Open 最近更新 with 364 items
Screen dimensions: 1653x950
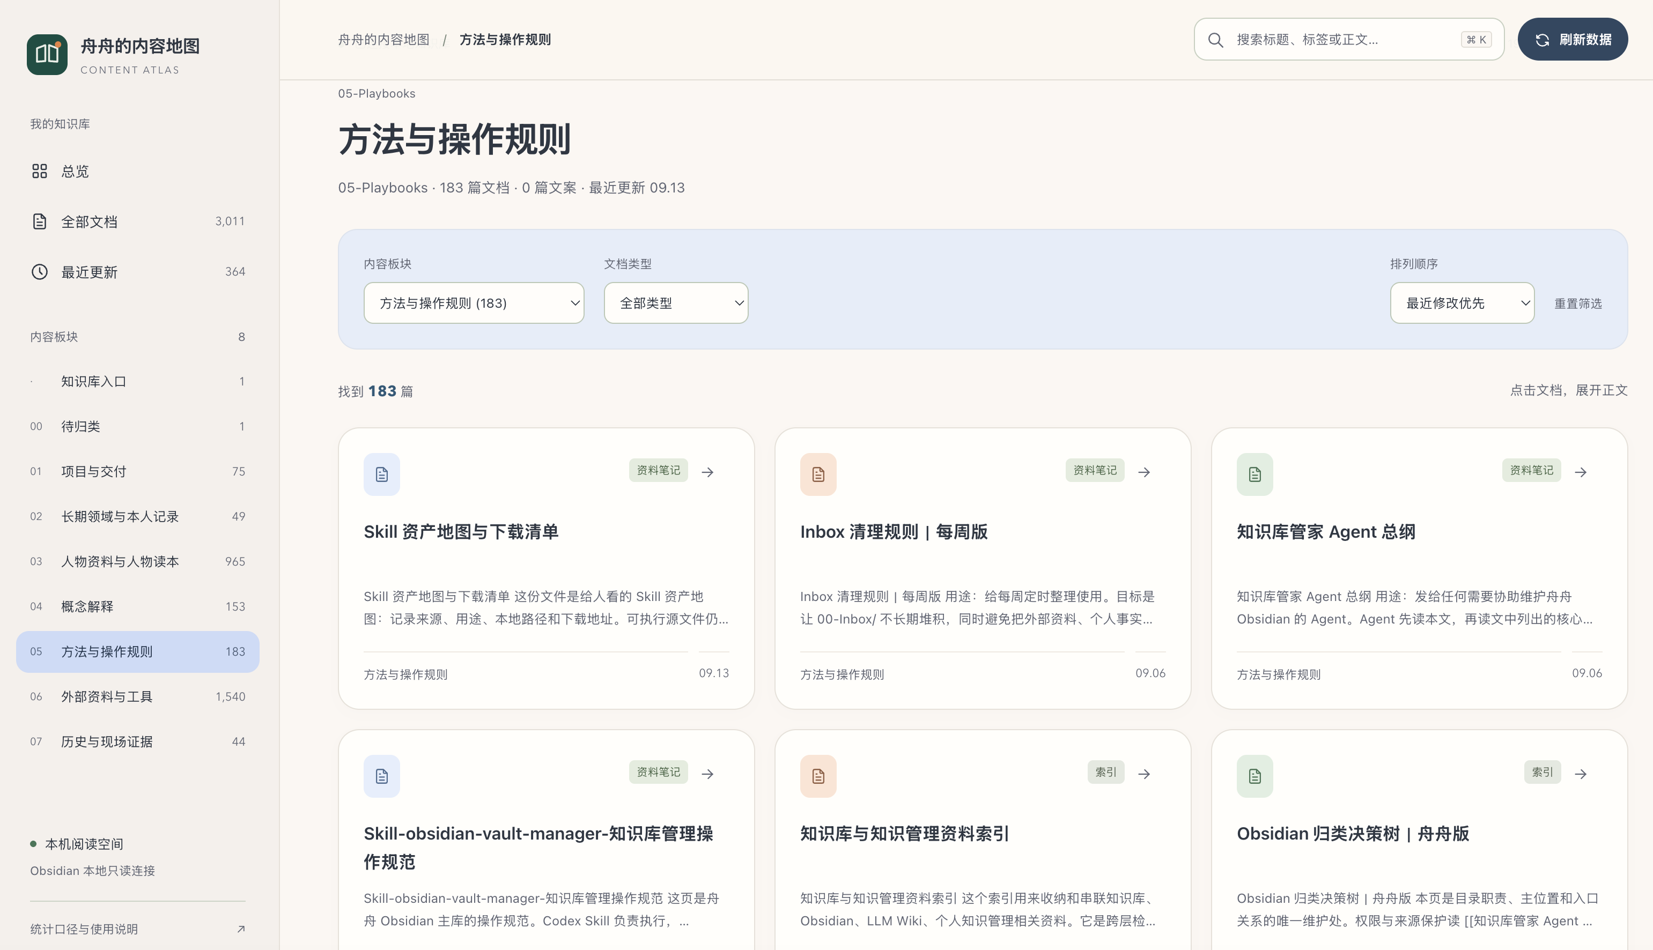click(x=138, y=271)
